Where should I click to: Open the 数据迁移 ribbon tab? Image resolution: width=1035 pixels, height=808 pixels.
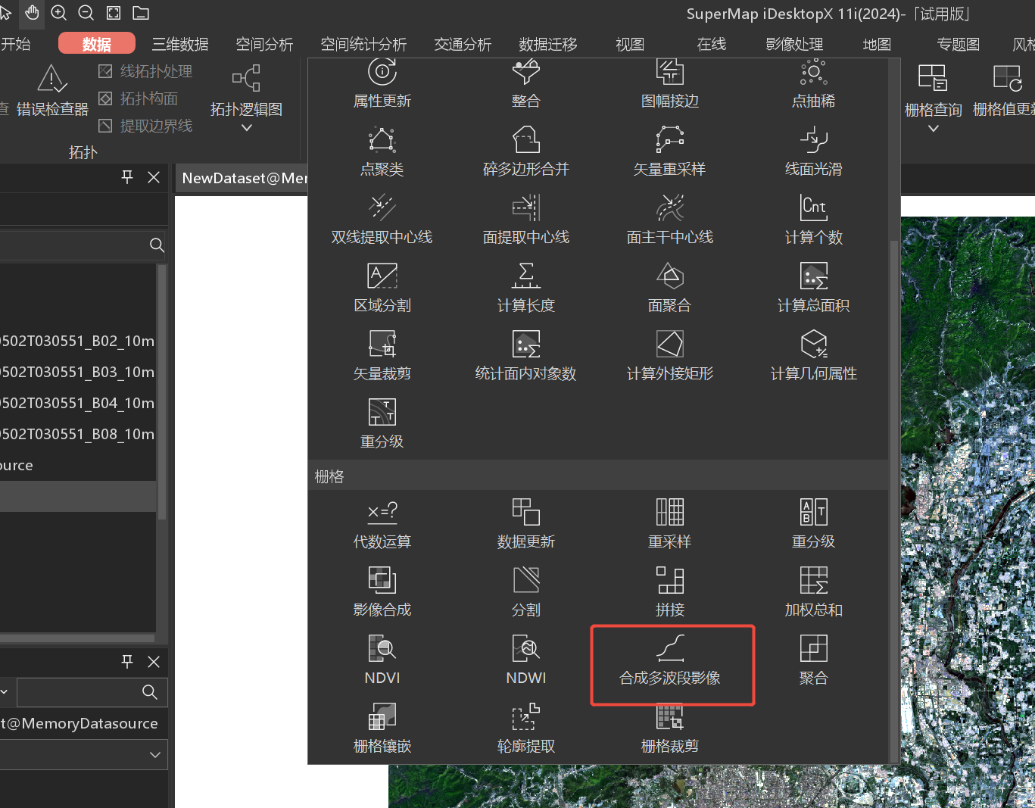[548, 45]
